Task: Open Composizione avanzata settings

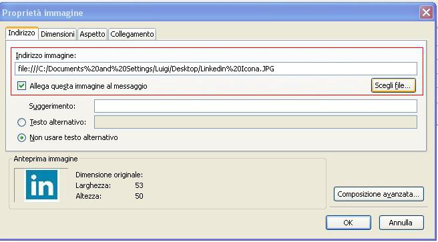Action: 379,194
